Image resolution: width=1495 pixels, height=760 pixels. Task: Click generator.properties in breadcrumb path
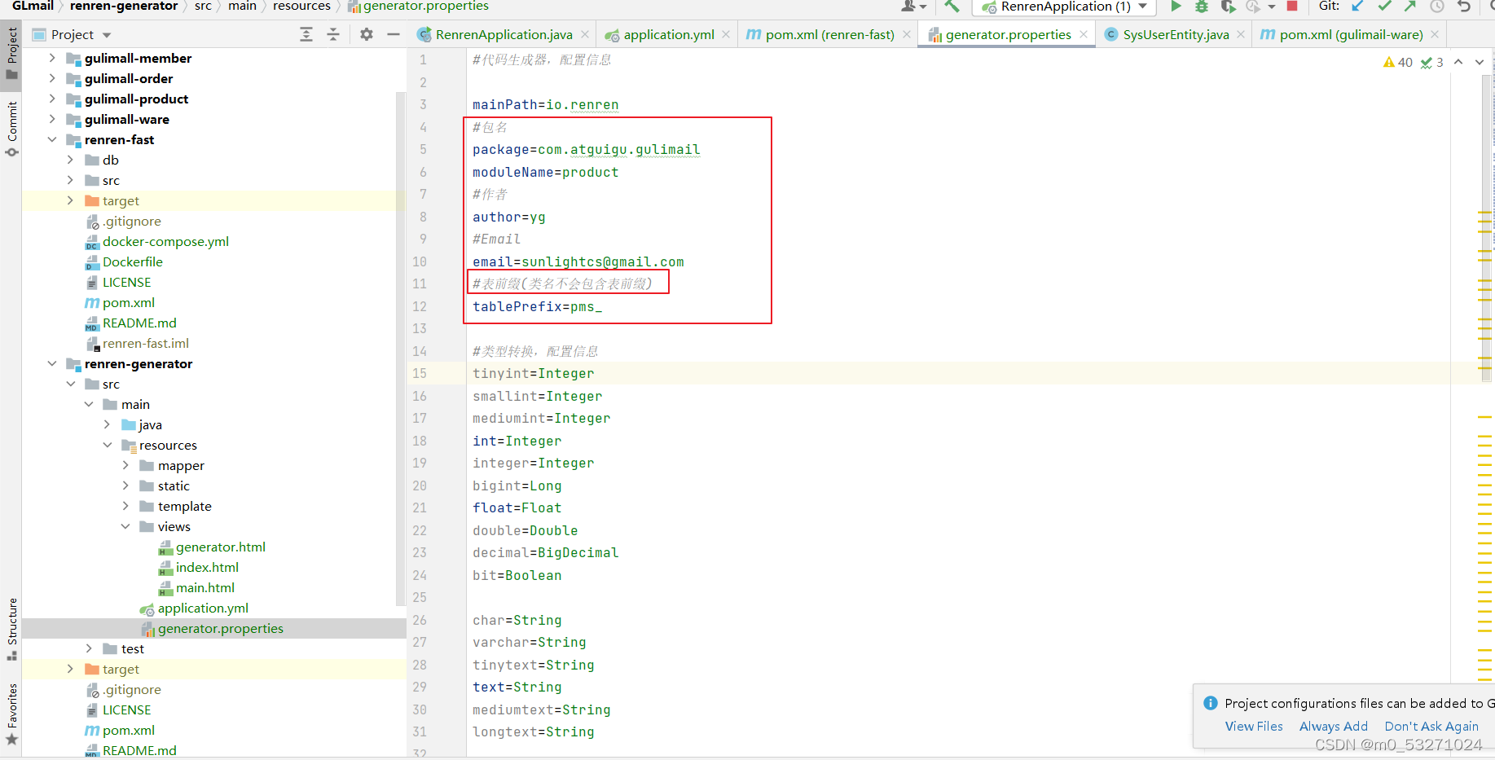[x=418, y=7]
